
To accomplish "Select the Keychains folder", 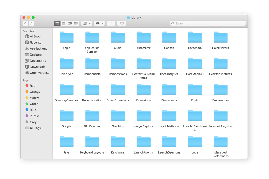I will tap(118, 145).
